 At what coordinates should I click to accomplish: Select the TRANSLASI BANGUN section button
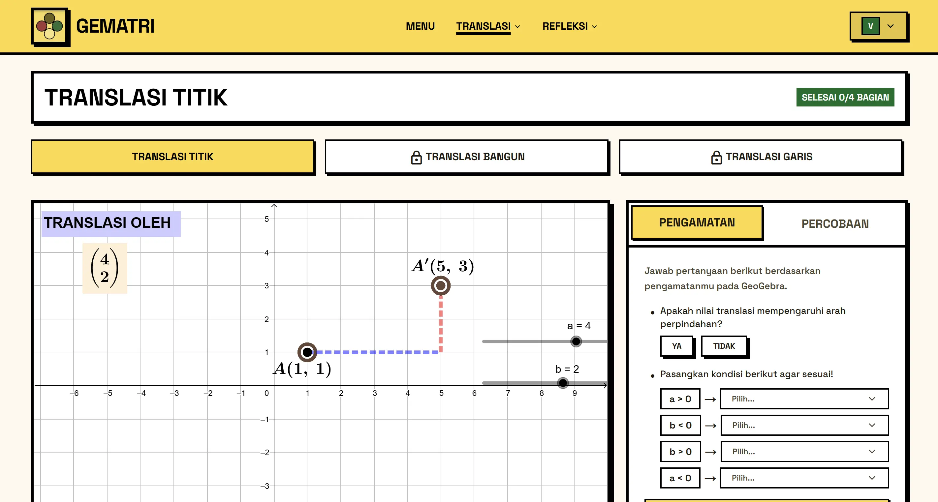pos(466,157)
